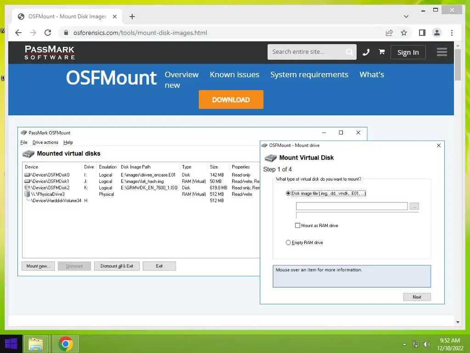Bookmark this page with the star
Image resolution: width=470 pixels, height=353 pixels.
[404, 33]
